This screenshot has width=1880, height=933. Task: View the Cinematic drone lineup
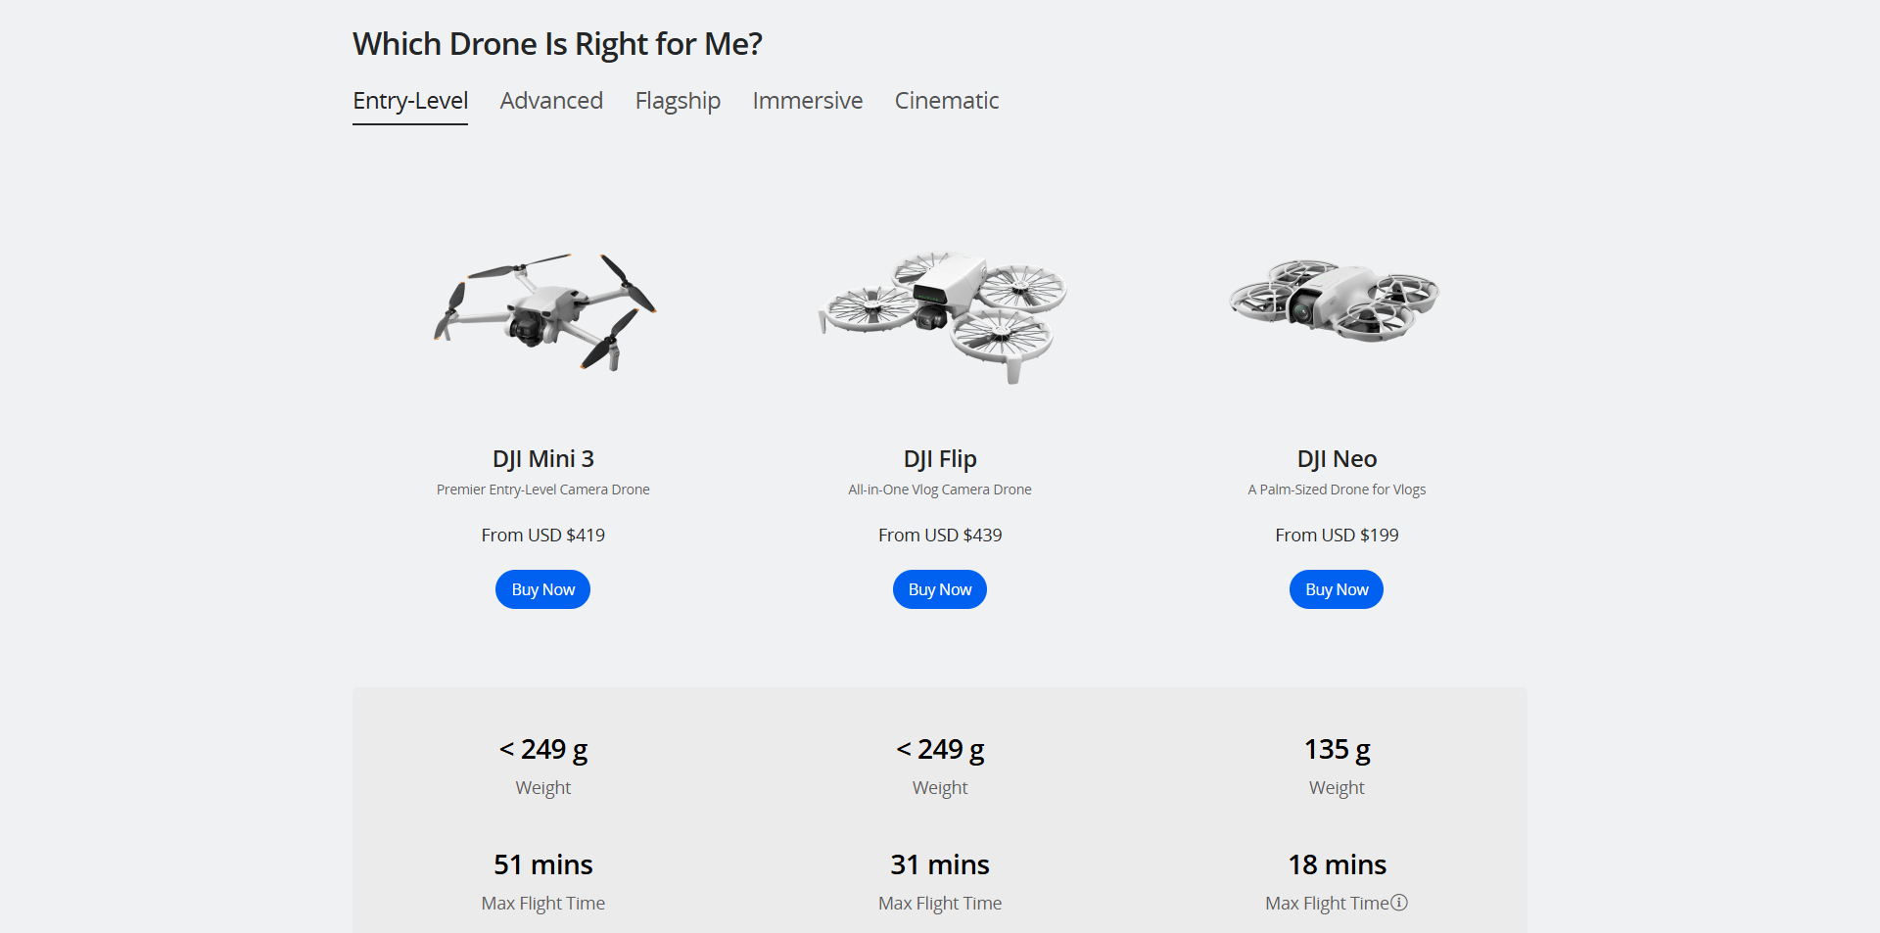pyautogui.click(x=946, y=101)
